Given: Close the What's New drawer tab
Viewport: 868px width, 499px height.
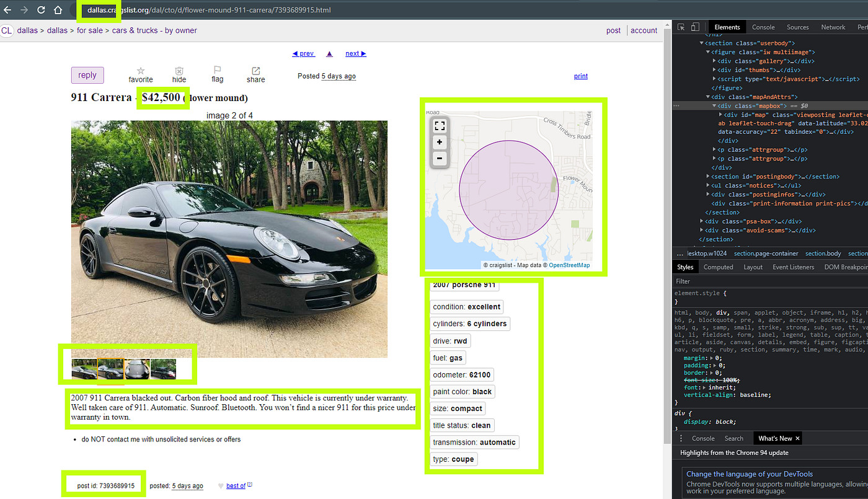Looking at the screenshot, I should (798, 438).
